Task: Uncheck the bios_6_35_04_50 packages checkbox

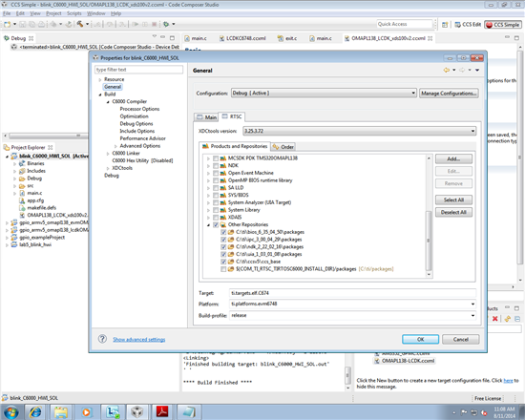Action: [x=223, y=232]
